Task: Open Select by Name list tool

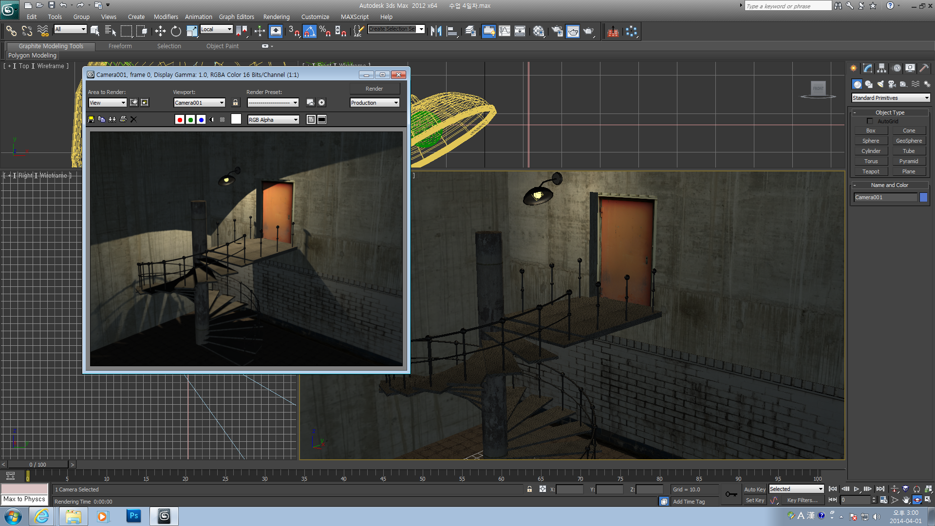Action: [111, 32]
